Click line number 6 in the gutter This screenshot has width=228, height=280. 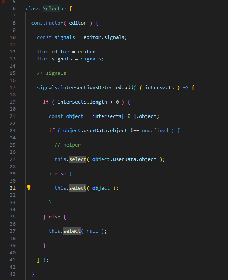pyautogui.click(x=14, y=9)
